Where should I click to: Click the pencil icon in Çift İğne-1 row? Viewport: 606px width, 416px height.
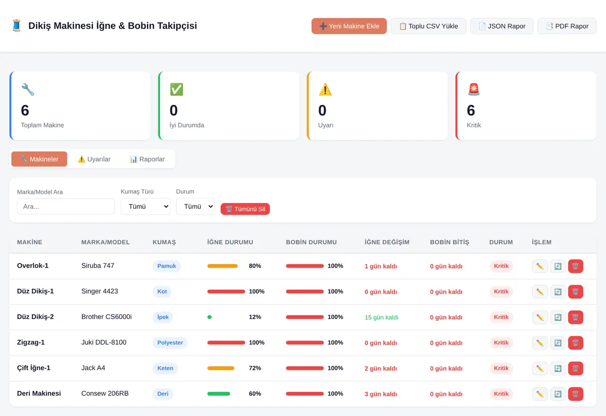pyautogui.click(x=540, y=368)
